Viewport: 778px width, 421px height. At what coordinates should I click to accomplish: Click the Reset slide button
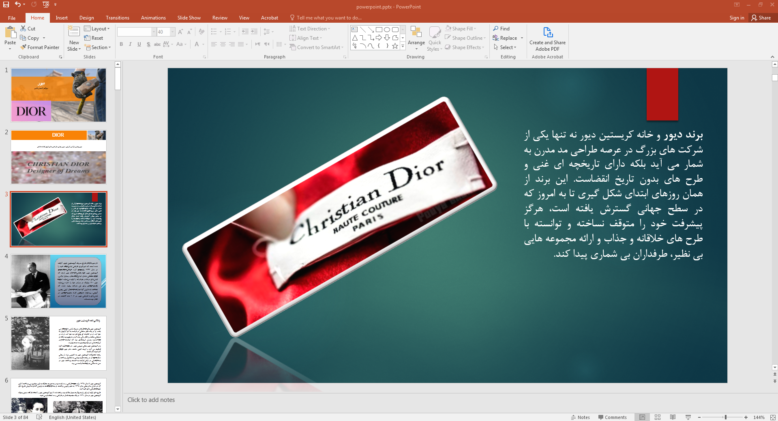click(x=94, y=38)
